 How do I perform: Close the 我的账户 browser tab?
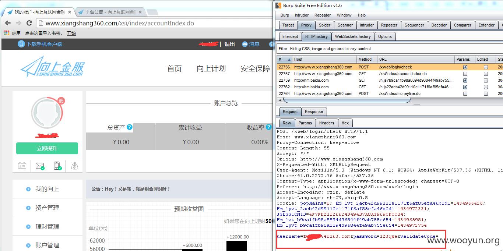(70, 12)
